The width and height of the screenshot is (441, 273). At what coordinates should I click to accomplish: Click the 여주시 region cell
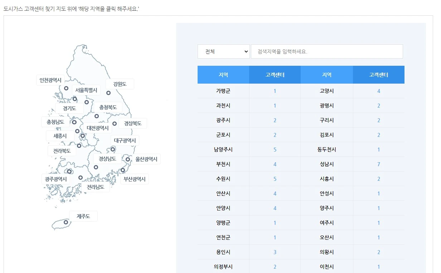[327, 223]
